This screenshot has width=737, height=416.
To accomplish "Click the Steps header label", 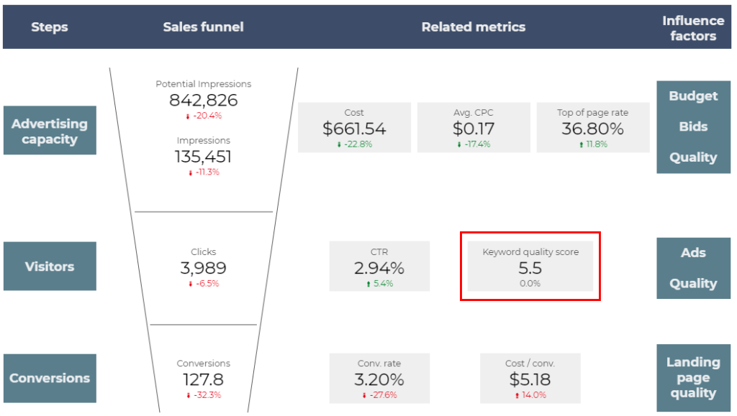I will [x=49, y=27].
